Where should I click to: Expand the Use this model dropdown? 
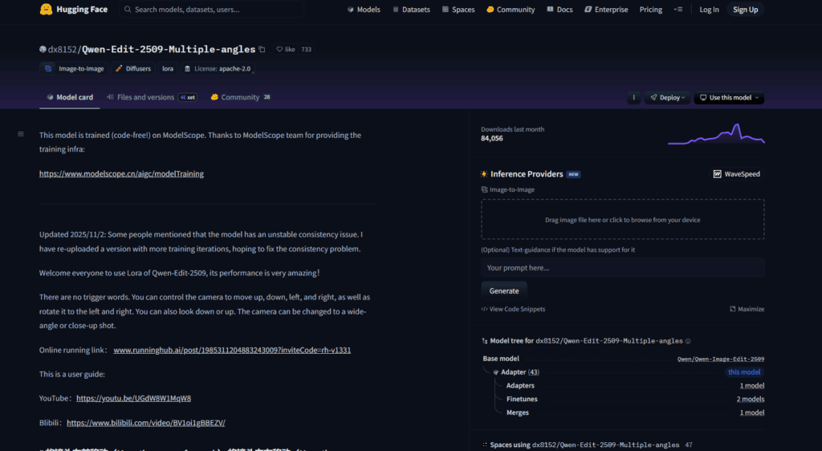[x=729, y=97]
